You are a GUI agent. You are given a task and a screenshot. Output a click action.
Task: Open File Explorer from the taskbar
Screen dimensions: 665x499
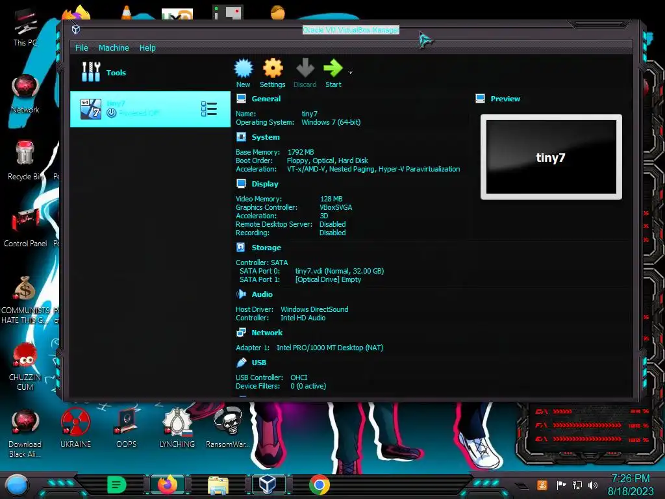click(x=218, y=485)
